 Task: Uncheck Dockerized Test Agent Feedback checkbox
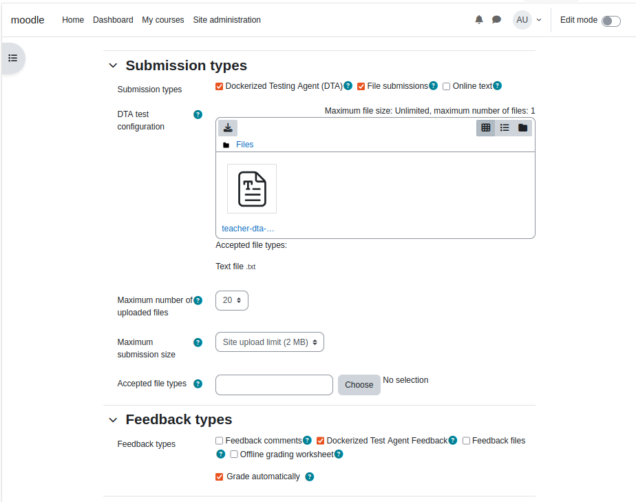pos(321,441)
